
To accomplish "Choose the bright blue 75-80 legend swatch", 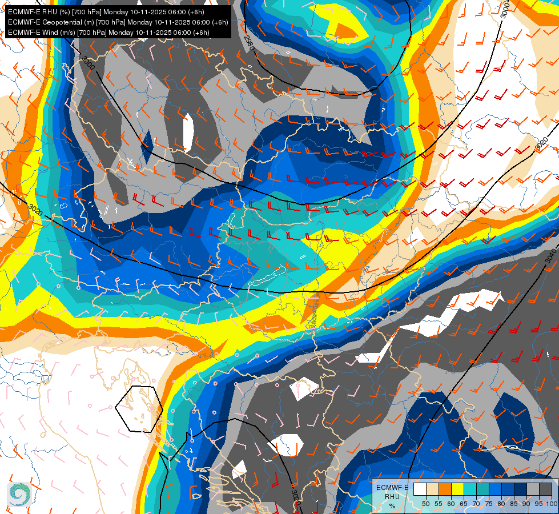I will pos(496,489).
